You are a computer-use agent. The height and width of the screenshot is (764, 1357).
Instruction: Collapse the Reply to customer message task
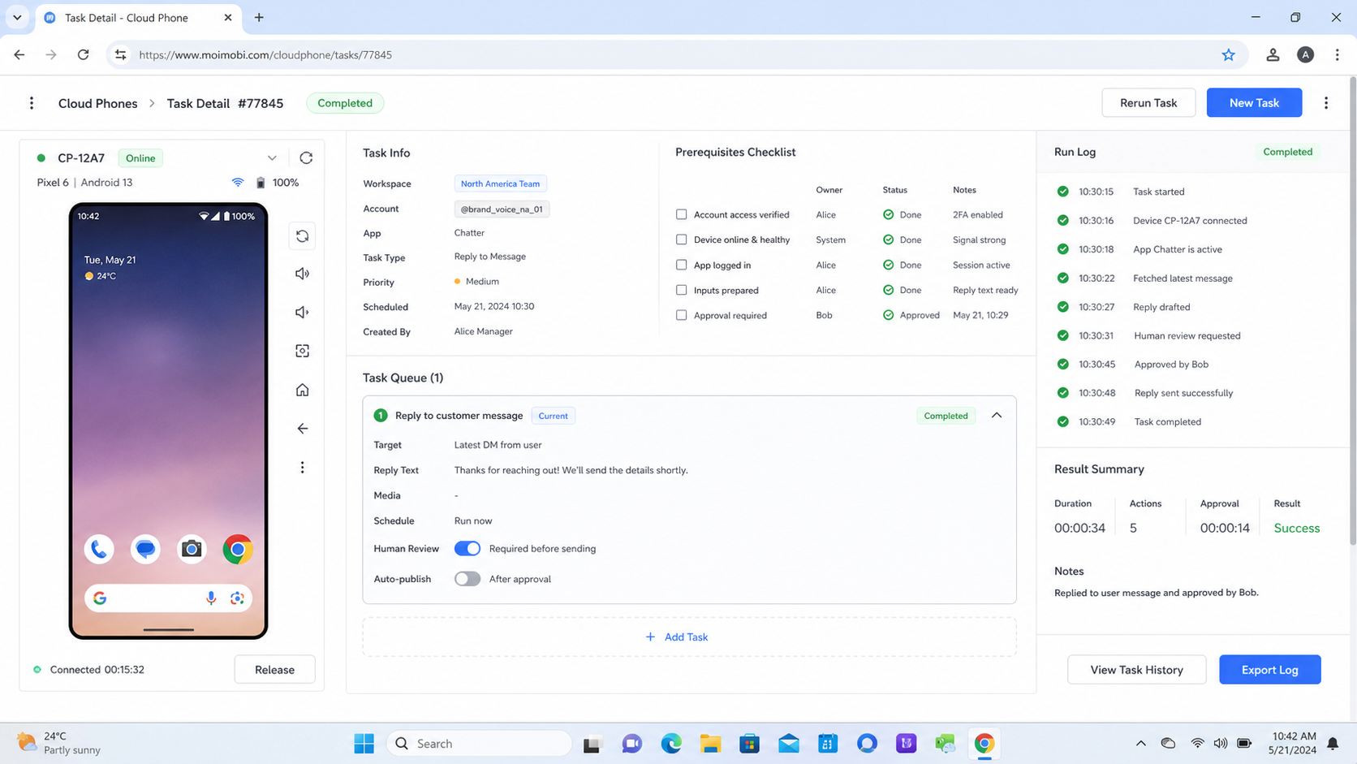(997, 416)
